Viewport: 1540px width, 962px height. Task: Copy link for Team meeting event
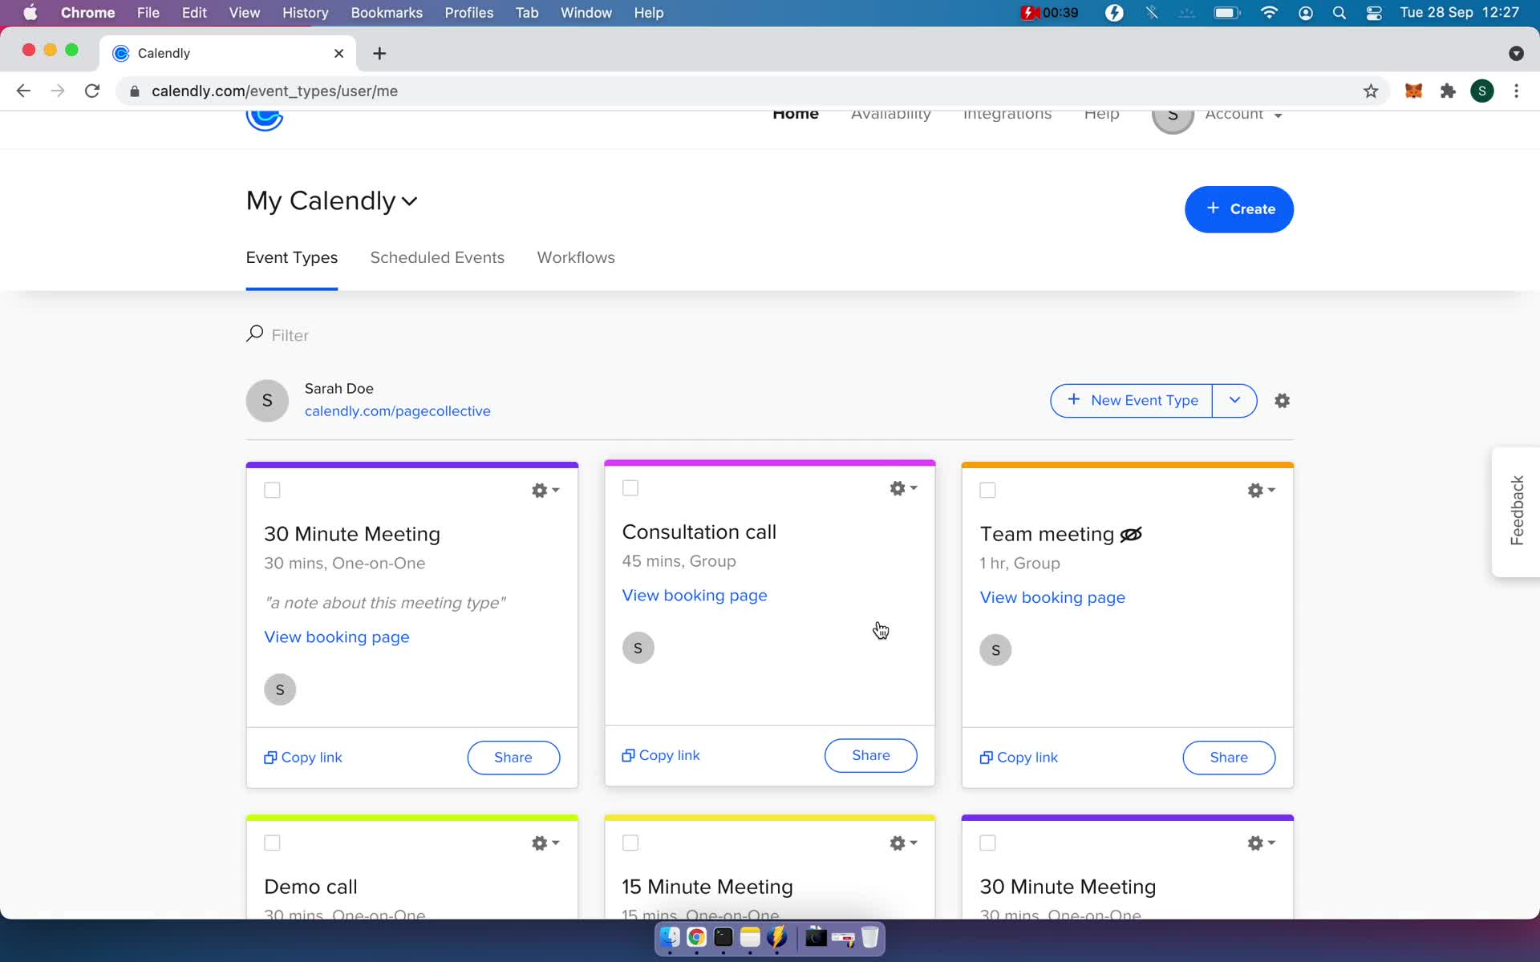[x=1019, y=758]
